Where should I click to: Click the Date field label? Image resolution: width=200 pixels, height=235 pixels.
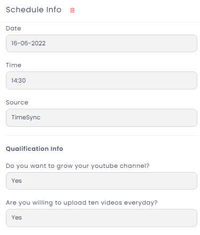point(13,28)
